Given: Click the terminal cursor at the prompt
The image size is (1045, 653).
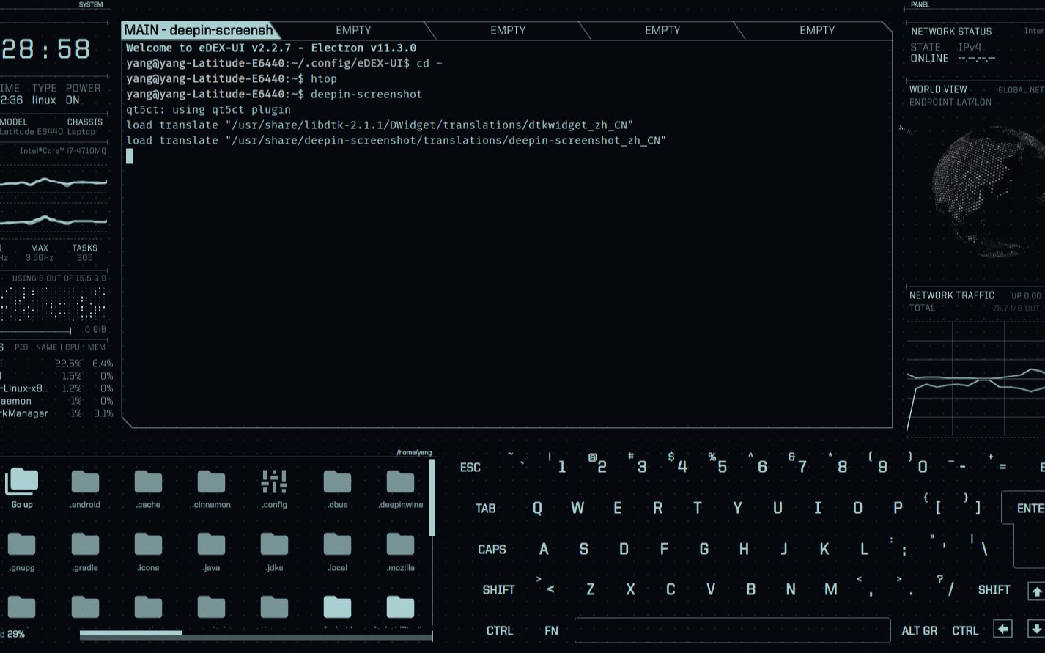Looking at the screenshot, I should 130,155.
